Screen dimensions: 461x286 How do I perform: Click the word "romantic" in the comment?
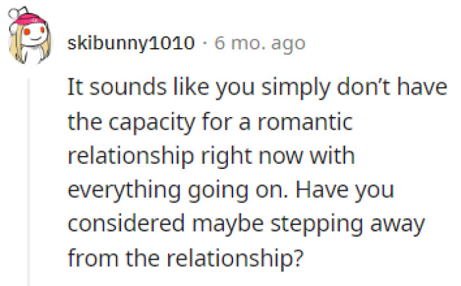(x=308, y=124)
